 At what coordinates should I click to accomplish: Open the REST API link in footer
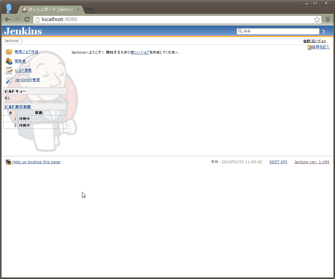point(278,162)
